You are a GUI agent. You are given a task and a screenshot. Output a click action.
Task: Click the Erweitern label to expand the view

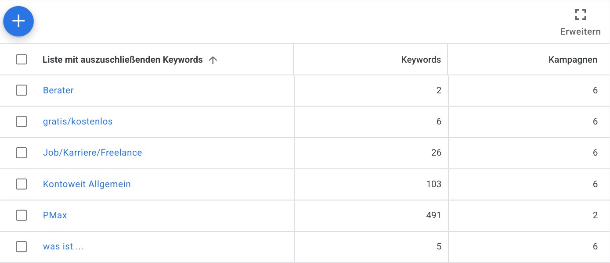(581, 31)
